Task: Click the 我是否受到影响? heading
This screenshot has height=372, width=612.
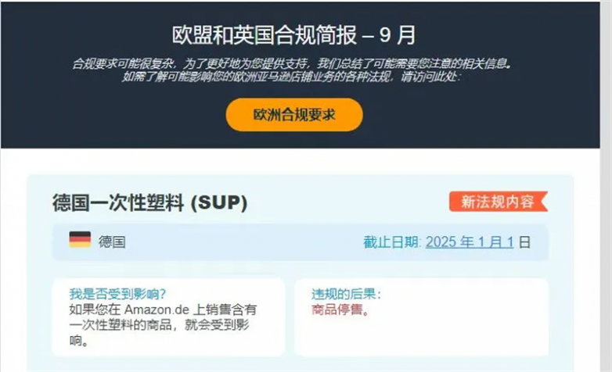Action: pos(117,294)
